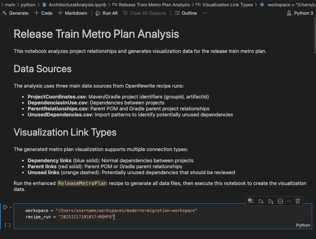Open the run options chevron beside play
Screen dimensions: 316x239
click(11, 207)
